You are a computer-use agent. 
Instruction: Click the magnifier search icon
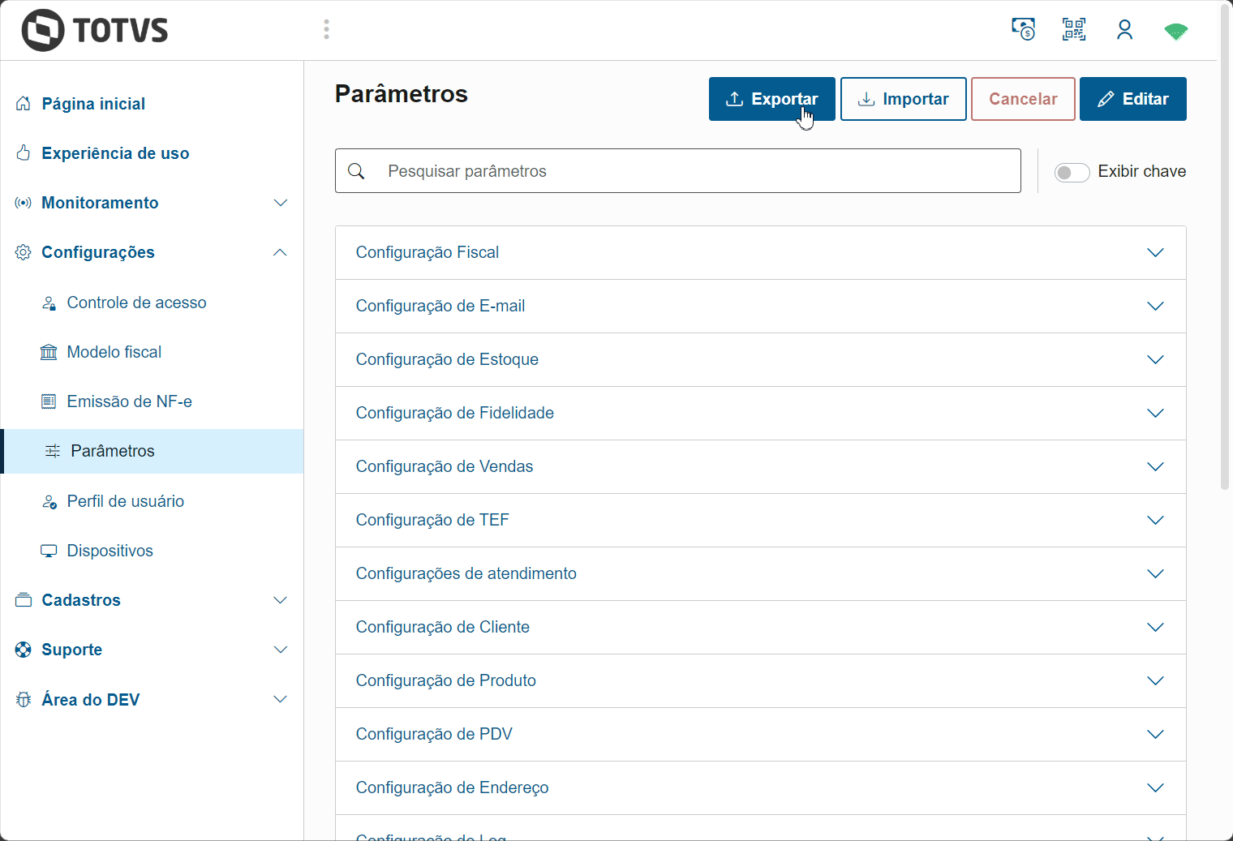click(x=356, y=171)
